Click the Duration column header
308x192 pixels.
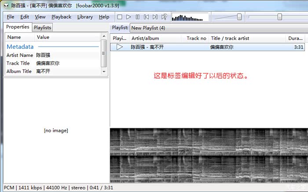pos(295,38)
